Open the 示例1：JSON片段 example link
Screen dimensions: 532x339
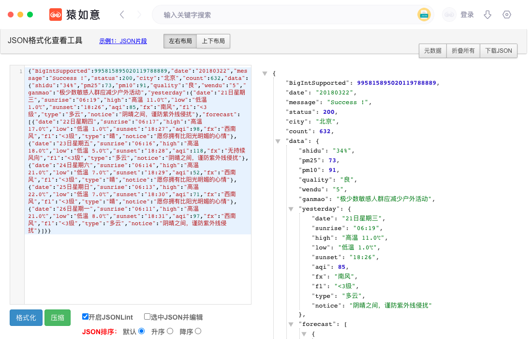click(123, 41)
